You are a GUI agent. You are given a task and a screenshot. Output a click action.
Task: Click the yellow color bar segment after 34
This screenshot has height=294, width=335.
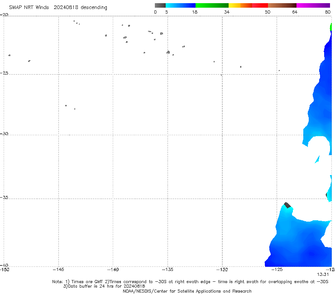[234, 5]
